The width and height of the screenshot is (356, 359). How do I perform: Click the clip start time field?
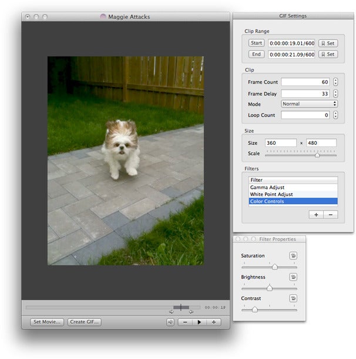coord(291,44)
